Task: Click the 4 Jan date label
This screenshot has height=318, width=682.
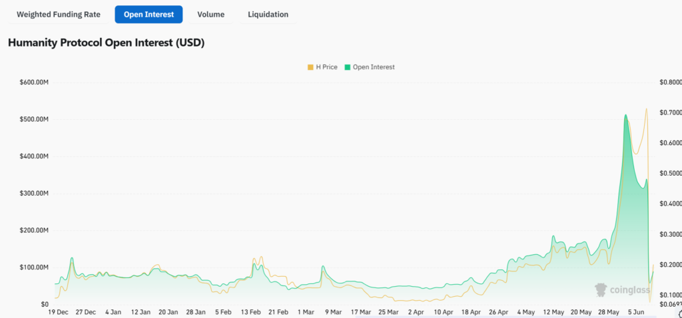Action: [113, 312]
